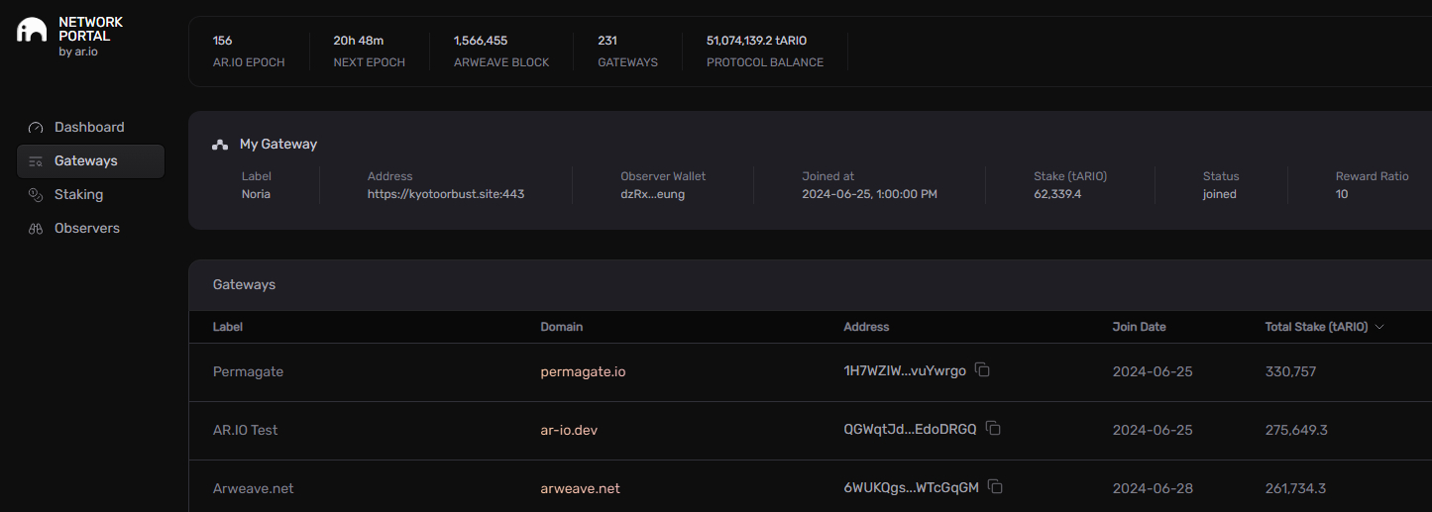Image resolution: width=1432 pixels, height=512 pixels.
Task: Click the address 1H7WZIW...vuYwrgo
Action: click(x=905, y=371)
